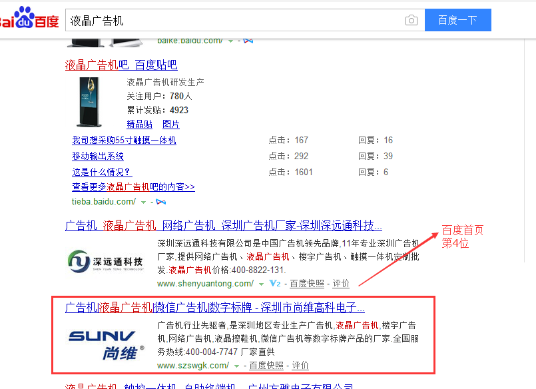This screenshot has height=389, width=536.
Task: Expand dropdown arrow next to baike.baidu.com
Action: point(230,41)
